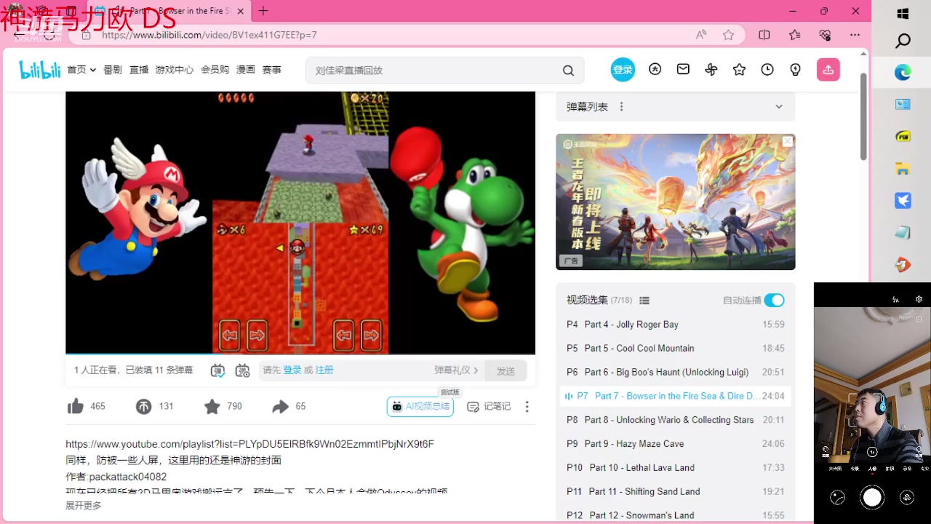This screenshot has width=931, height=524.
Task: Open bilibili messages envelope icon
Action: (683, 69)
